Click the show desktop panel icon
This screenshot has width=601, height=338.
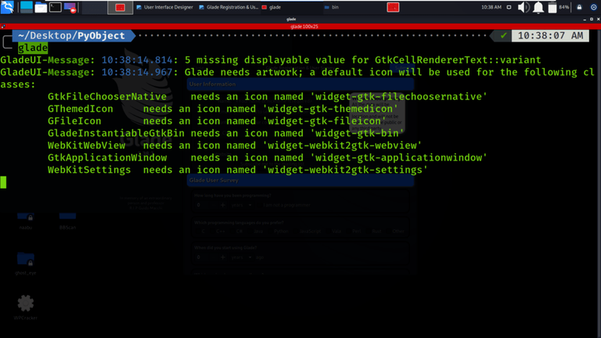[27, 7]
